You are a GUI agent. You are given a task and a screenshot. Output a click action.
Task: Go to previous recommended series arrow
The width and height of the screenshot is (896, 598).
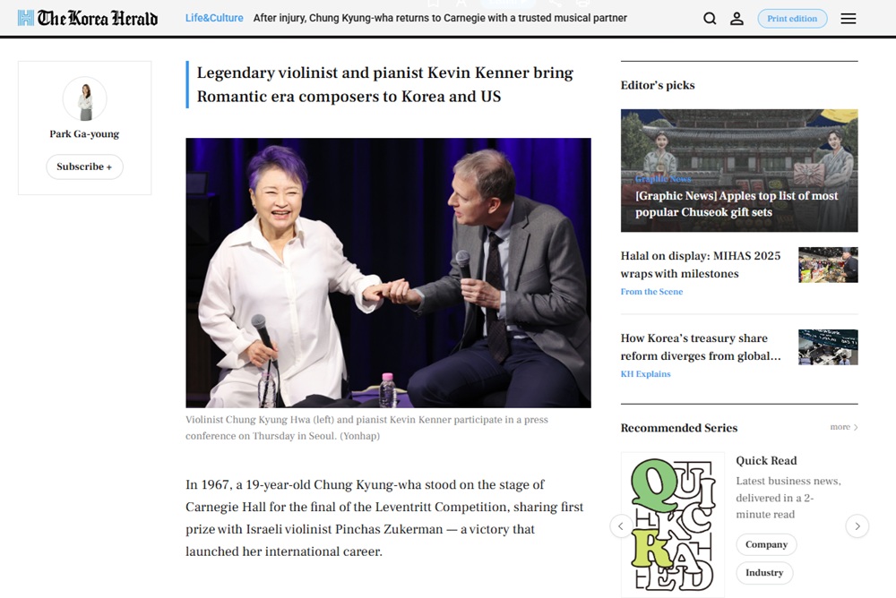click(621, 526)
